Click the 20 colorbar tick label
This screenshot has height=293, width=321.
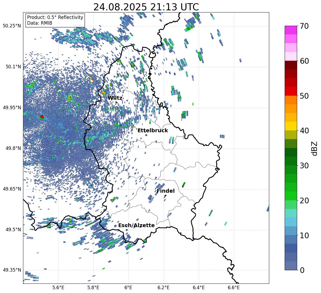tap(304, 201)
